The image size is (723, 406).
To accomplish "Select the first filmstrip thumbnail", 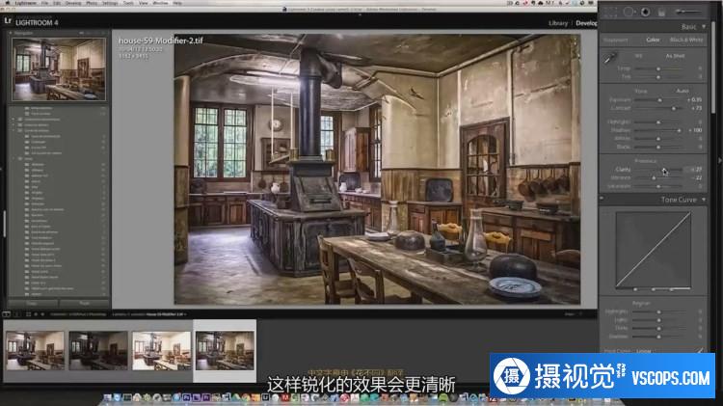I will pyautogui.click(x=35, y=351).
